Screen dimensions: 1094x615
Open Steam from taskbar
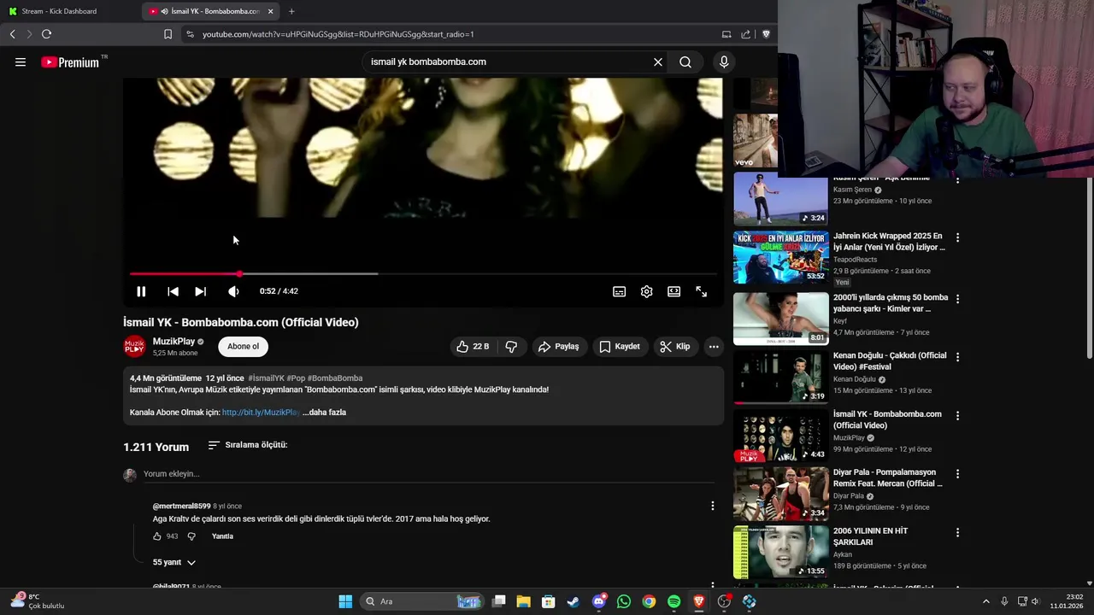[573, 601]
